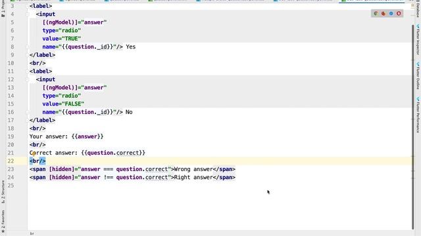
Task: Click 'Your answer: {{answer}}' text
Action: click(x=66, y=136)
